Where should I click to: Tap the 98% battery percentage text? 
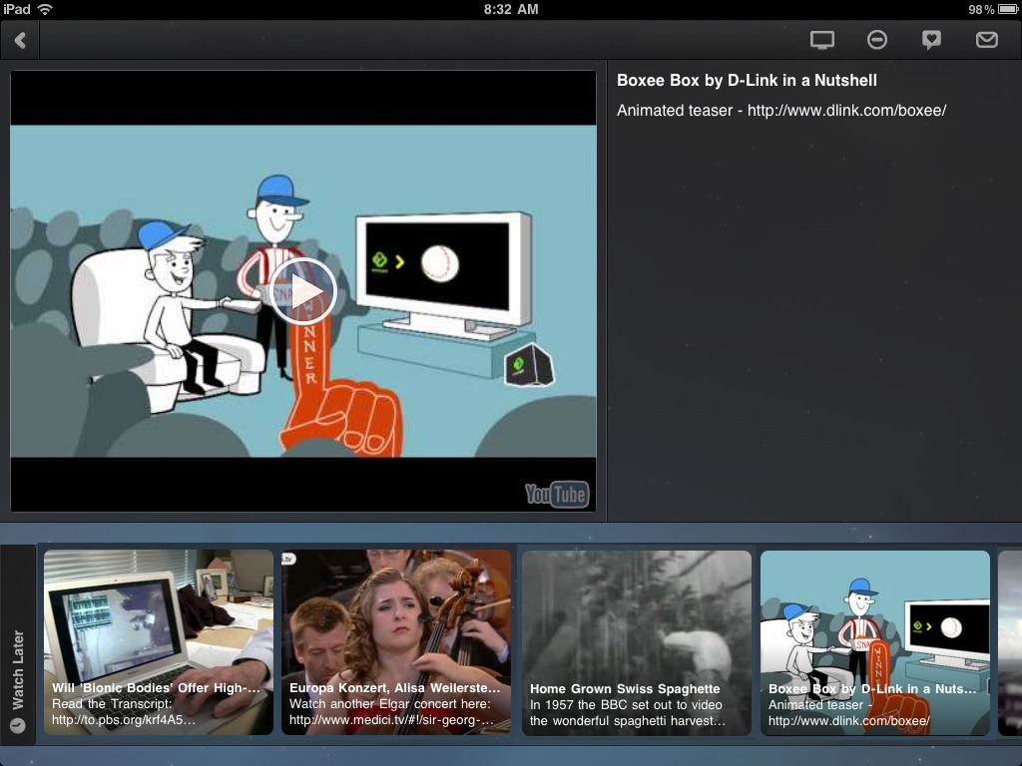point(981,9)
